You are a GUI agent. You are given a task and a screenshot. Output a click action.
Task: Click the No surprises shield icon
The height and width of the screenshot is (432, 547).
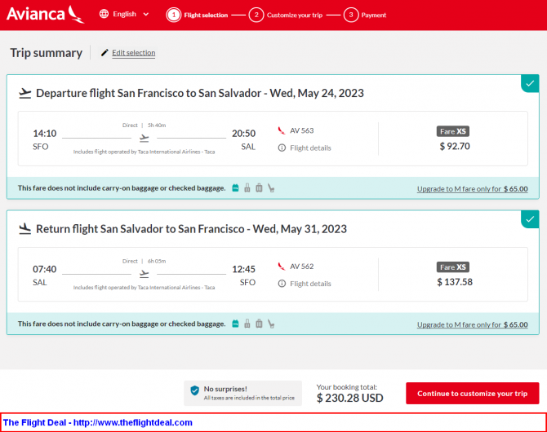194,390
